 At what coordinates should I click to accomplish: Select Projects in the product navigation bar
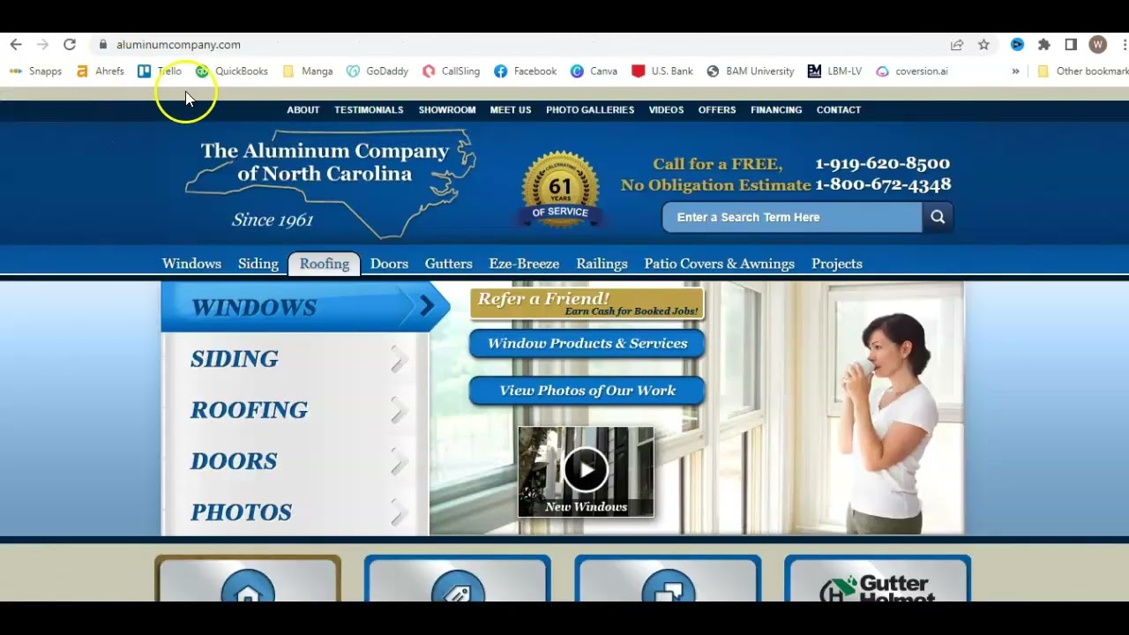tap(837, 264)
